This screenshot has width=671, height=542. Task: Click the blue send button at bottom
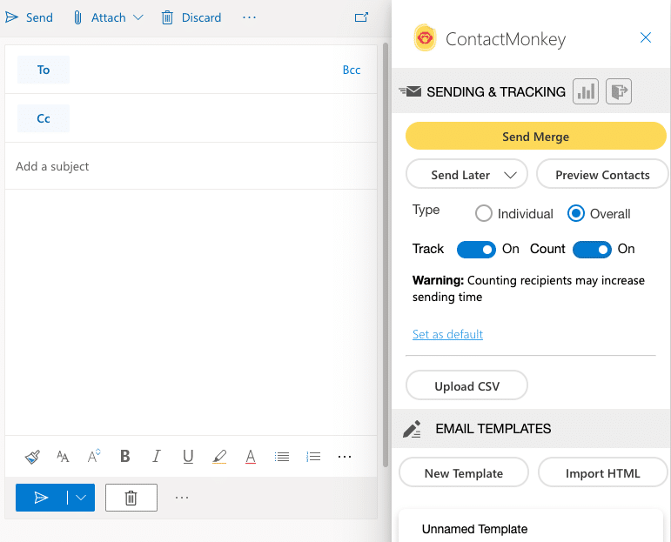coord(41,498)
